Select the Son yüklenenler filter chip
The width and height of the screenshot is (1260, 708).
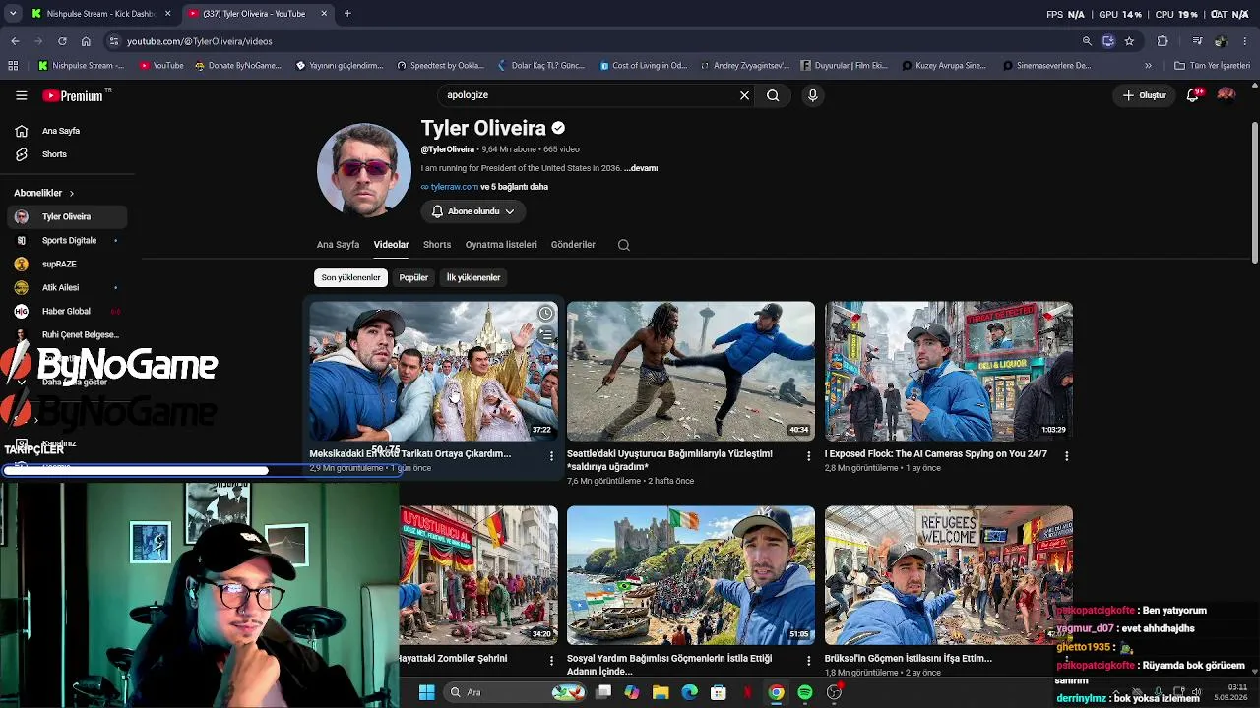(x=350, y=277)
